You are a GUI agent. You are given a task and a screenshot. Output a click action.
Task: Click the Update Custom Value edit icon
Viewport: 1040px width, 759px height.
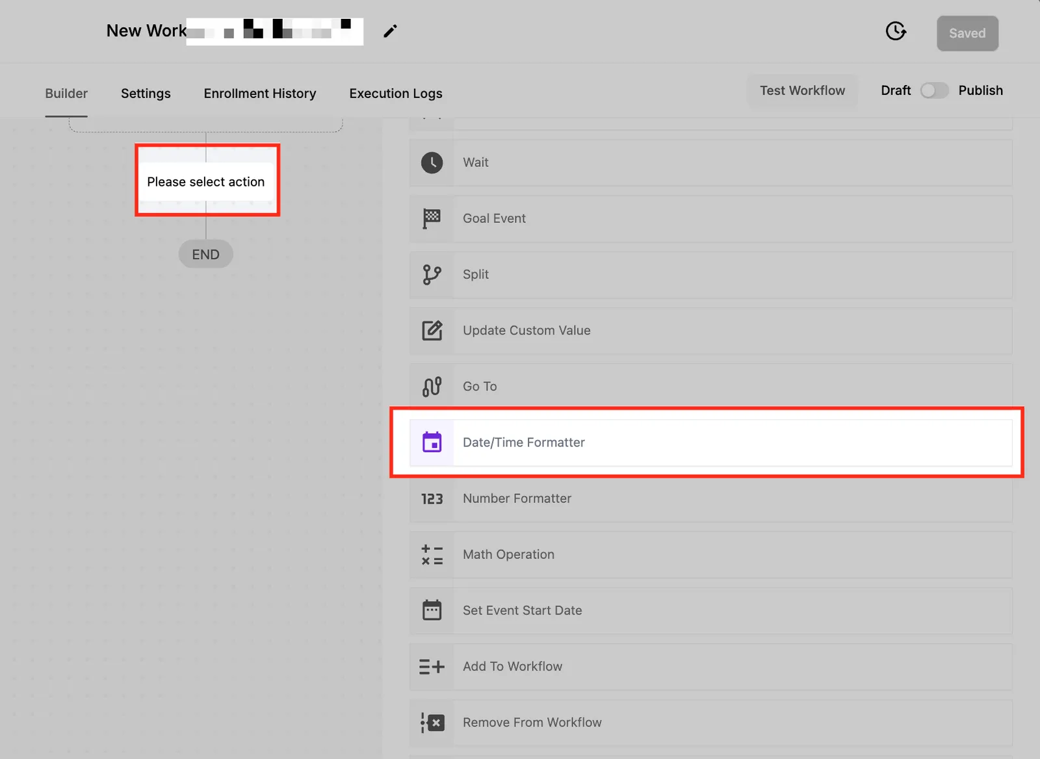click(432, 330)
